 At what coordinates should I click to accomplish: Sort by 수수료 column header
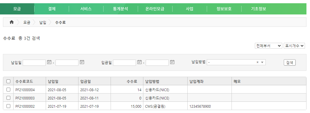pos(132,81)
